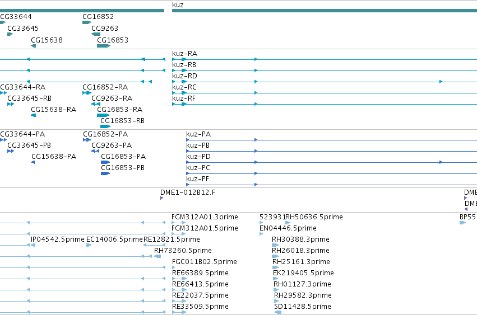Select the CG16852 gene feature
The width and height of the screenshot is (477, 315).
[87, 22]
